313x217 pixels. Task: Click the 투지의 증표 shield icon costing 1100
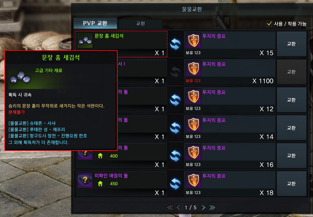tap(193, 68)
